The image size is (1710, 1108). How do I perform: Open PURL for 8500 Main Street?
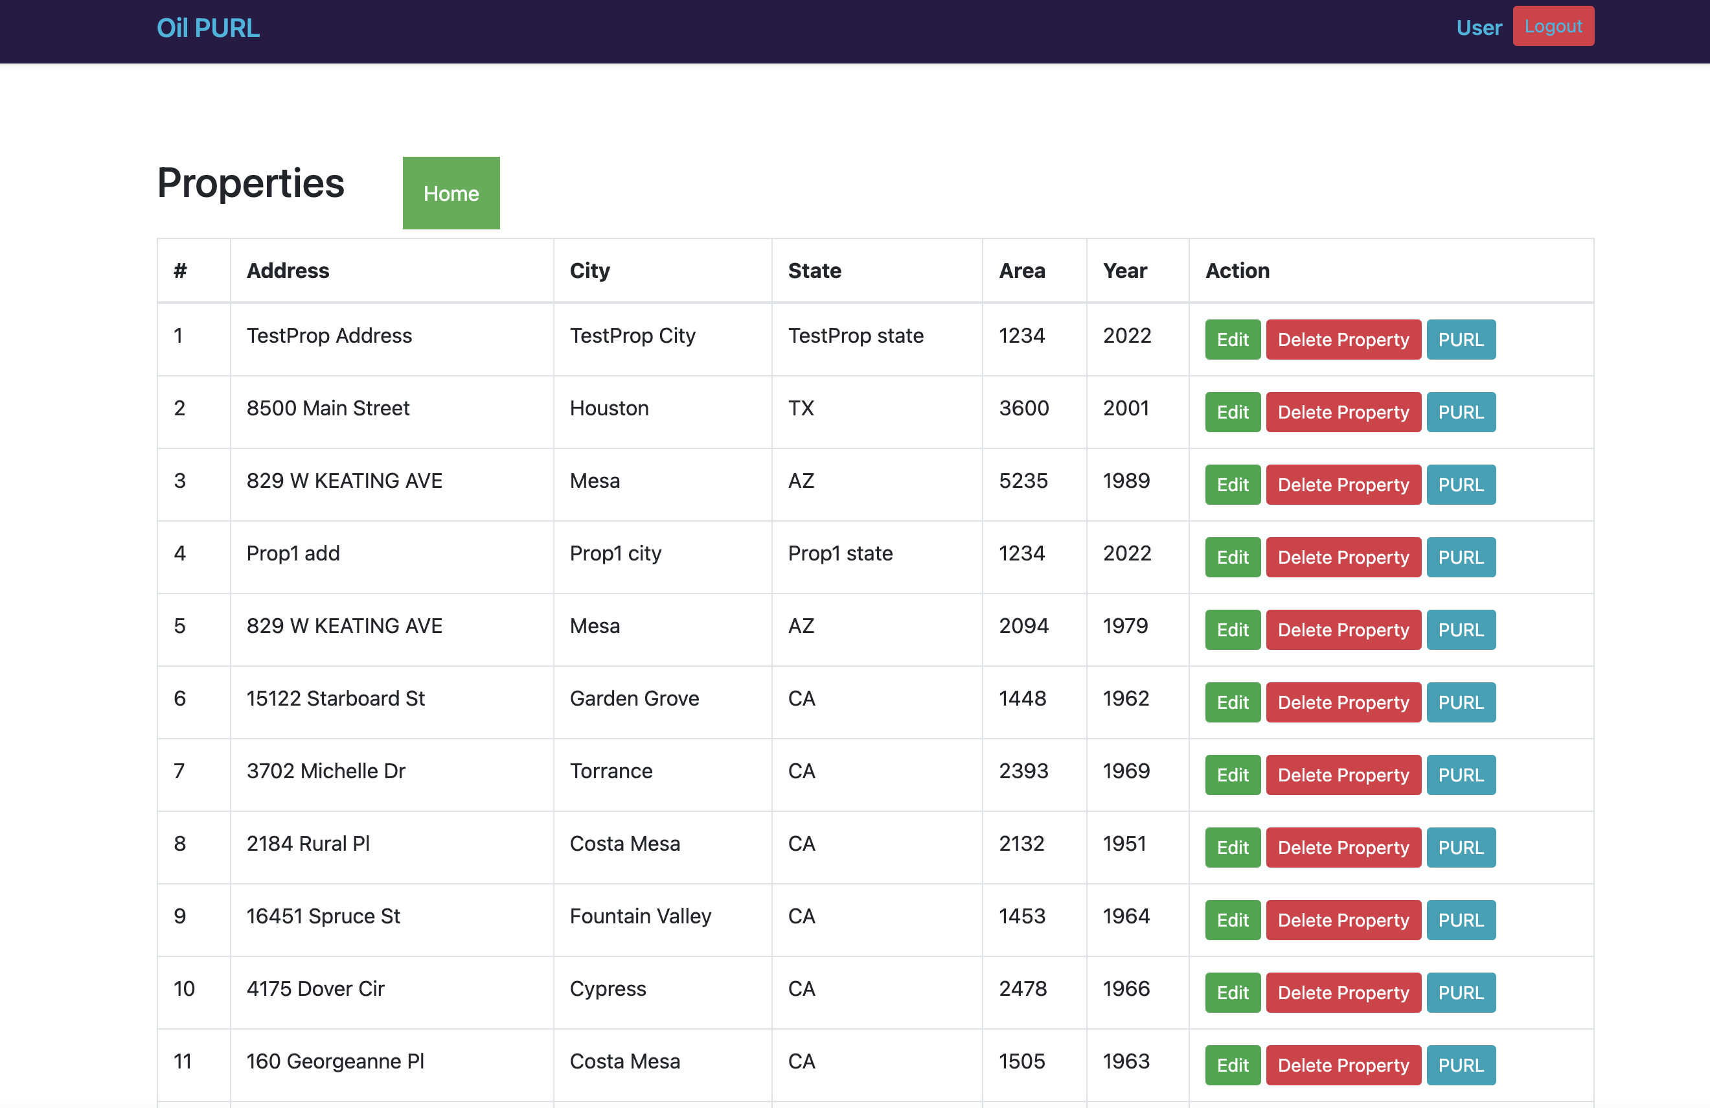[x=1460, y=413]
